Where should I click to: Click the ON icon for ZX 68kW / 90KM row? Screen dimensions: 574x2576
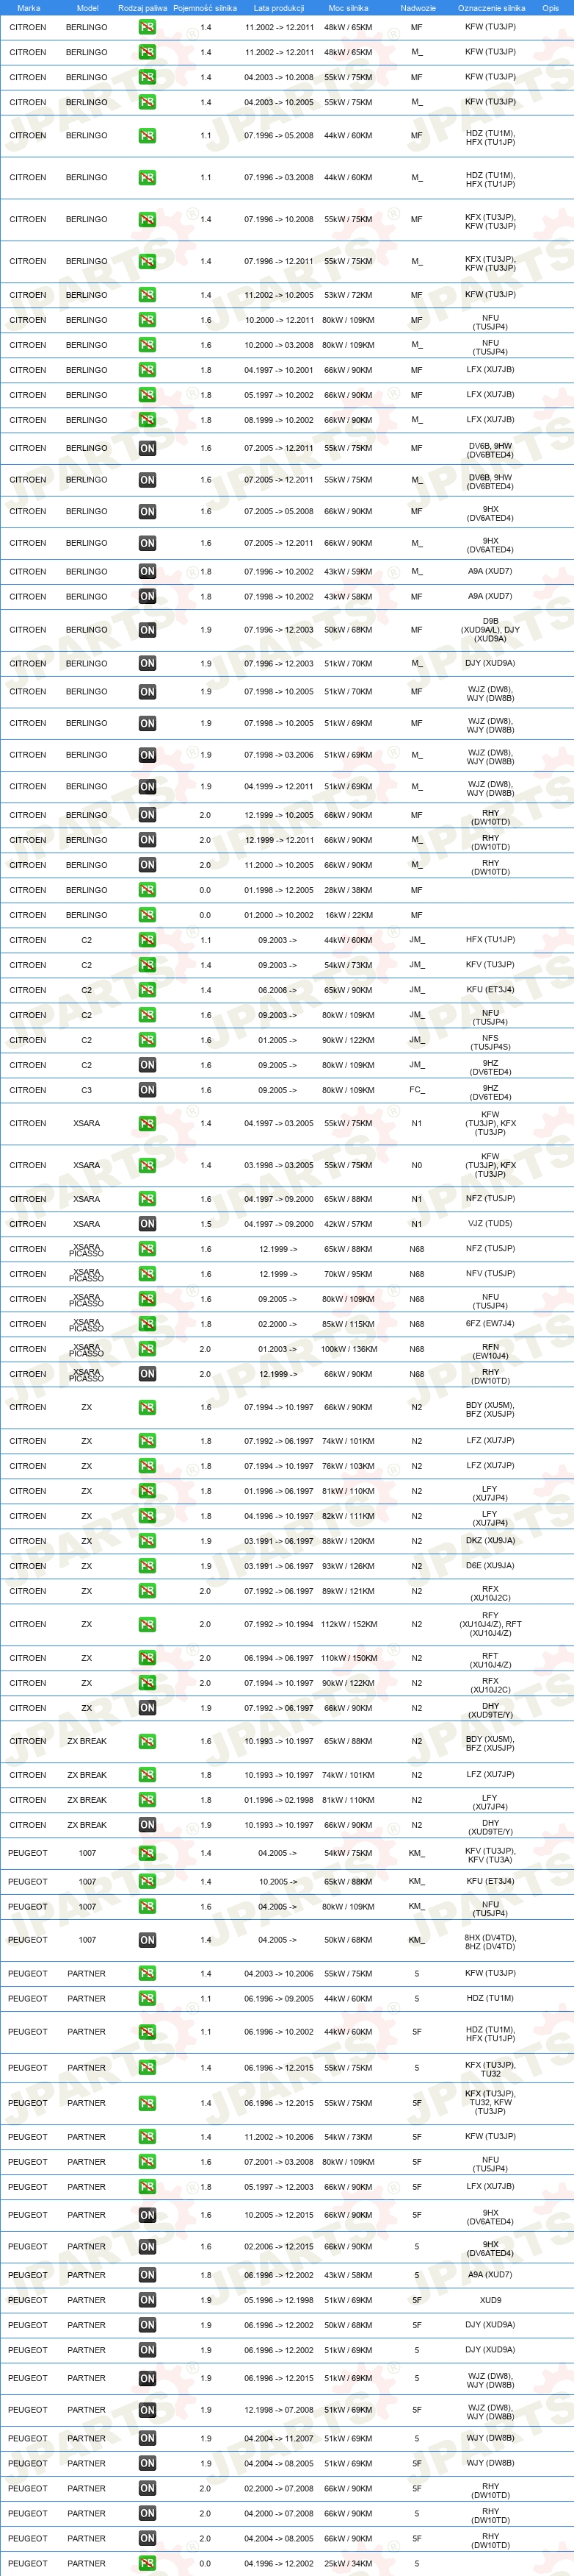pos(147,1708)
